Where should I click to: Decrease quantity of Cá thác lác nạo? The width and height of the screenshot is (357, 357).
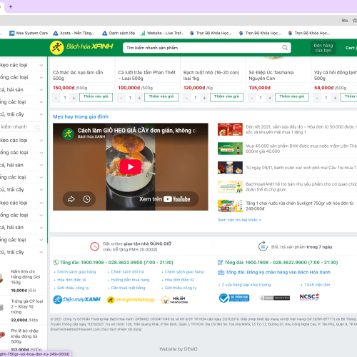56,98
